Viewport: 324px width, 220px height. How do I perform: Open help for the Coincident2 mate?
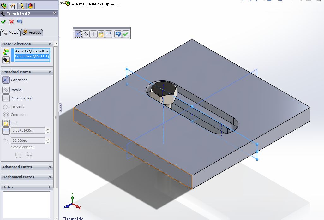(54, 14)
